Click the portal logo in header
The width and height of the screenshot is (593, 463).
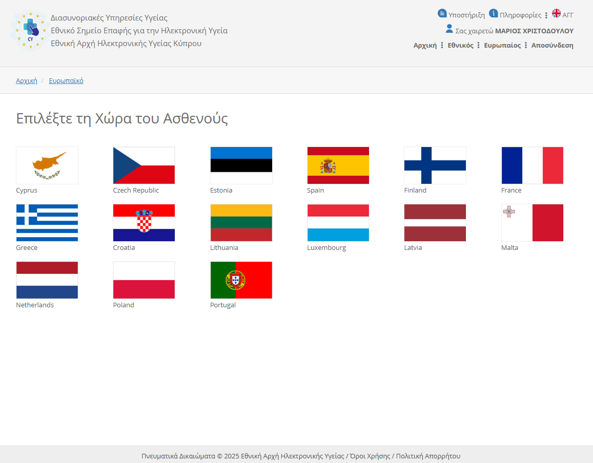(x=30, y=31)
